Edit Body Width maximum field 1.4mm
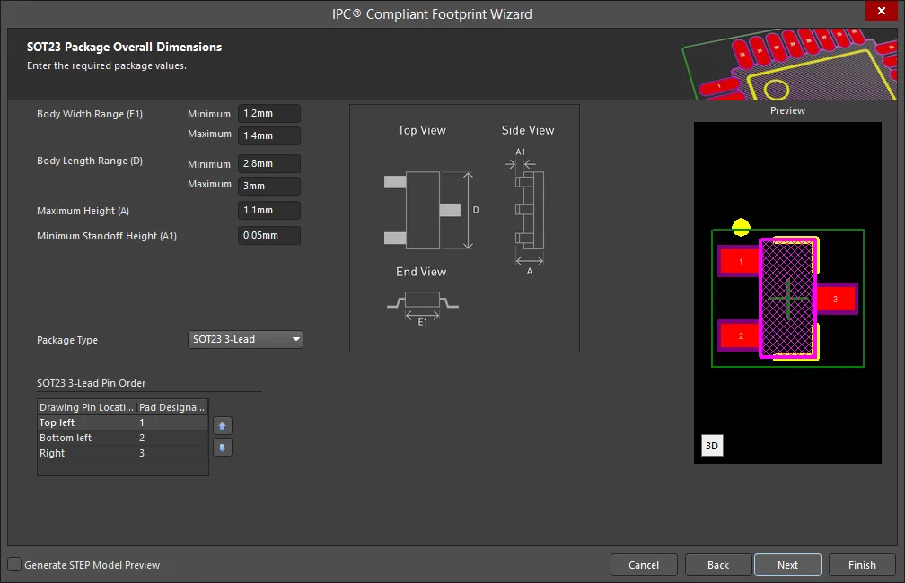 (269, 135)
